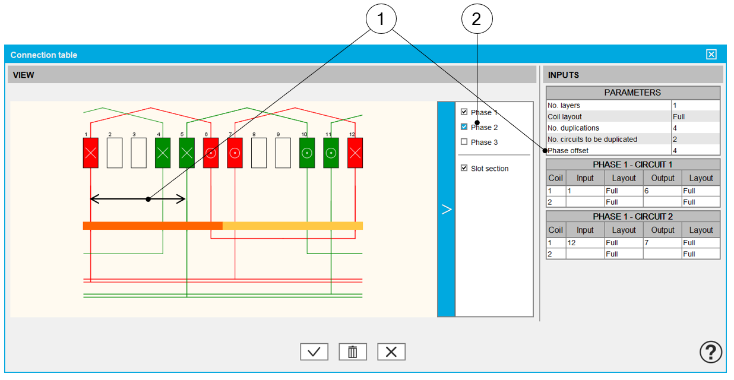Image resolution: width=734 pixels, height=380 pixels.
Task: Open the Coil layout value cell
Action: point(695,117)
